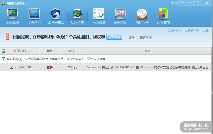Open 设置 settings link
The image size is (213, 134).
pos(205,30)
